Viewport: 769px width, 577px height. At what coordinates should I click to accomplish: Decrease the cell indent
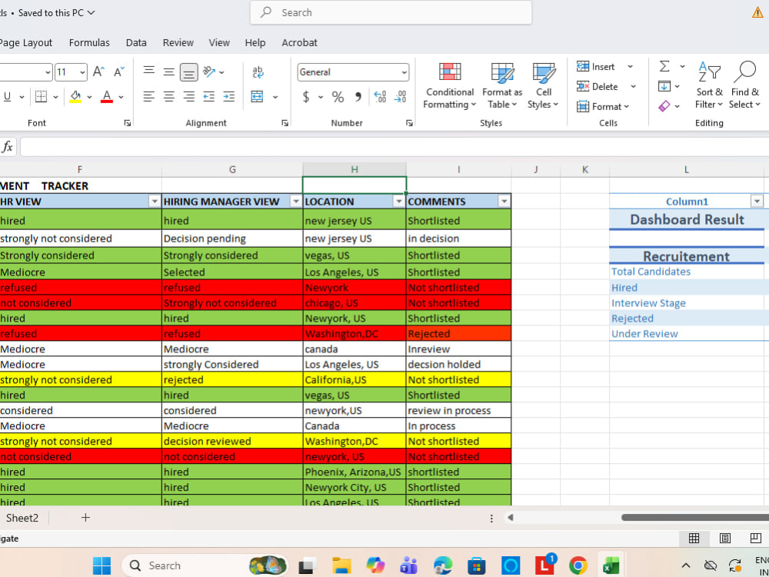tap(209, 97)
